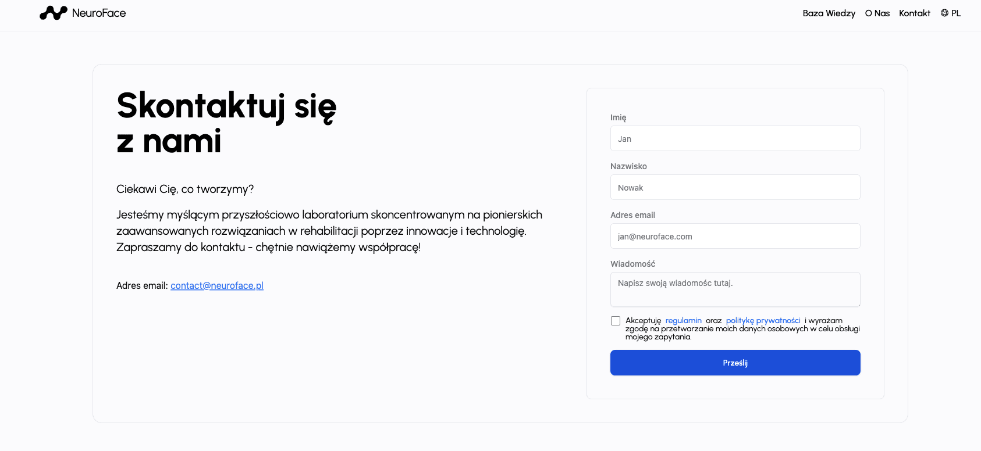
Task: Grab the Wiadomość textarea resize handle
Action: [858, 304]
